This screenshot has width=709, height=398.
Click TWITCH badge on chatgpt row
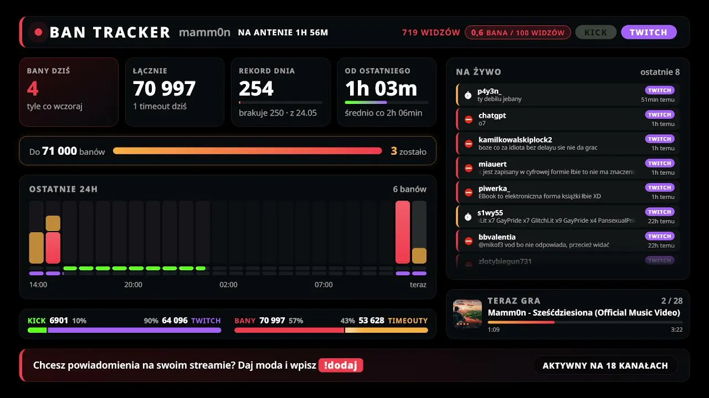(660, 114)
